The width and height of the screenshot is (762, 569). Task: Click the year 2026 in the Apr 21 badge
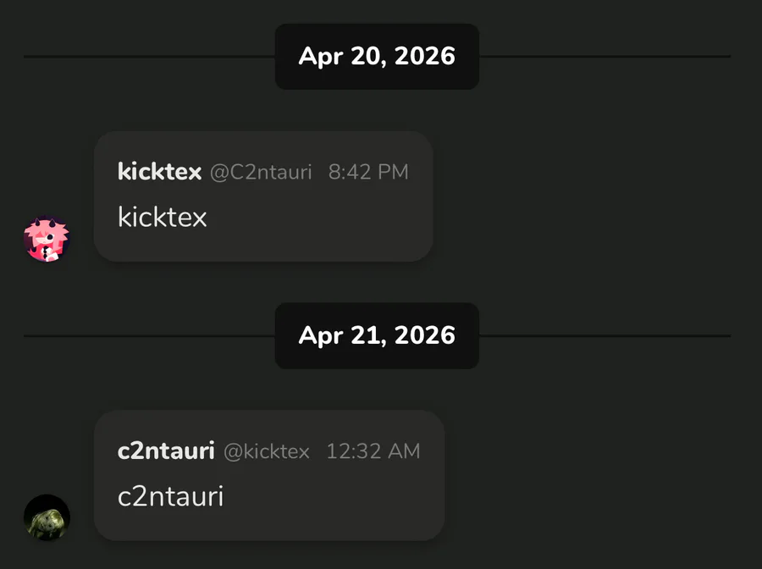coord(425,335)
